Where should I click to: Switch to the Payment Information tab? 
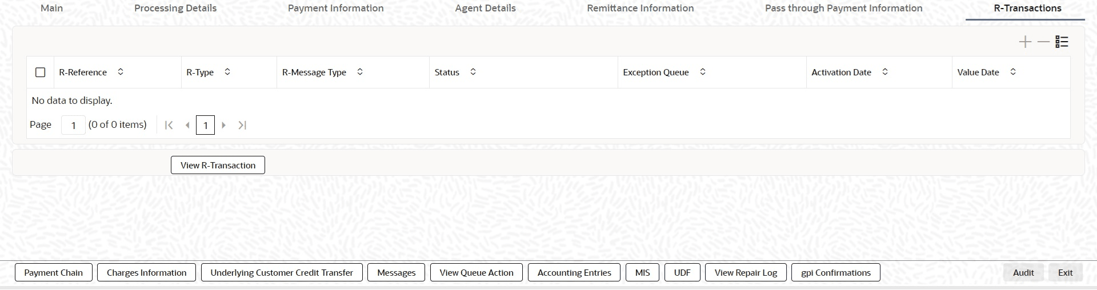click(335, 8)
